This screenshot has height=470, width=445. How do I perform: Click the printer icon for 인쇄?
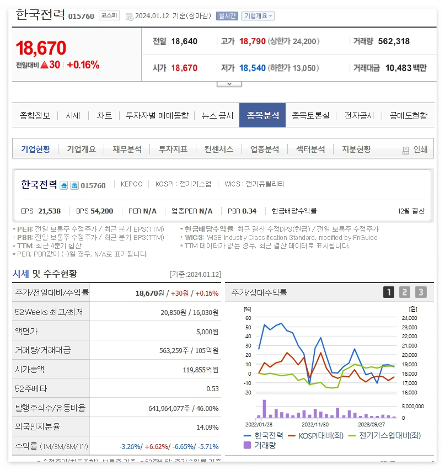click(x=405, y=150)
